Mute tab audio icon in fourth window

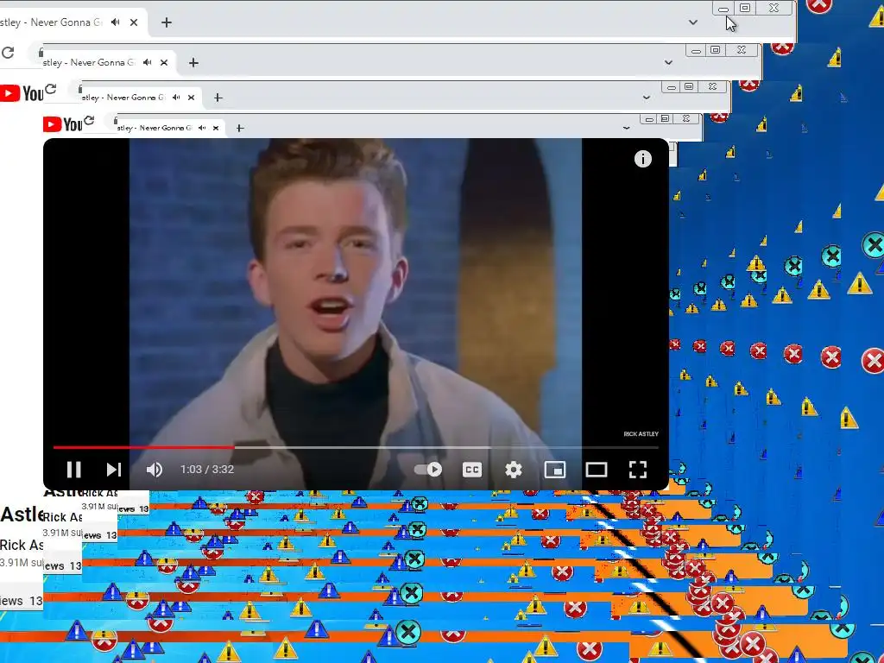pyautogui.click(x=202, y=128)
